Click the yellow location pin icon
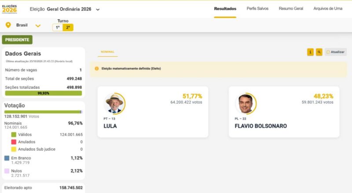The image size is (352, 193). coord(8,25)
